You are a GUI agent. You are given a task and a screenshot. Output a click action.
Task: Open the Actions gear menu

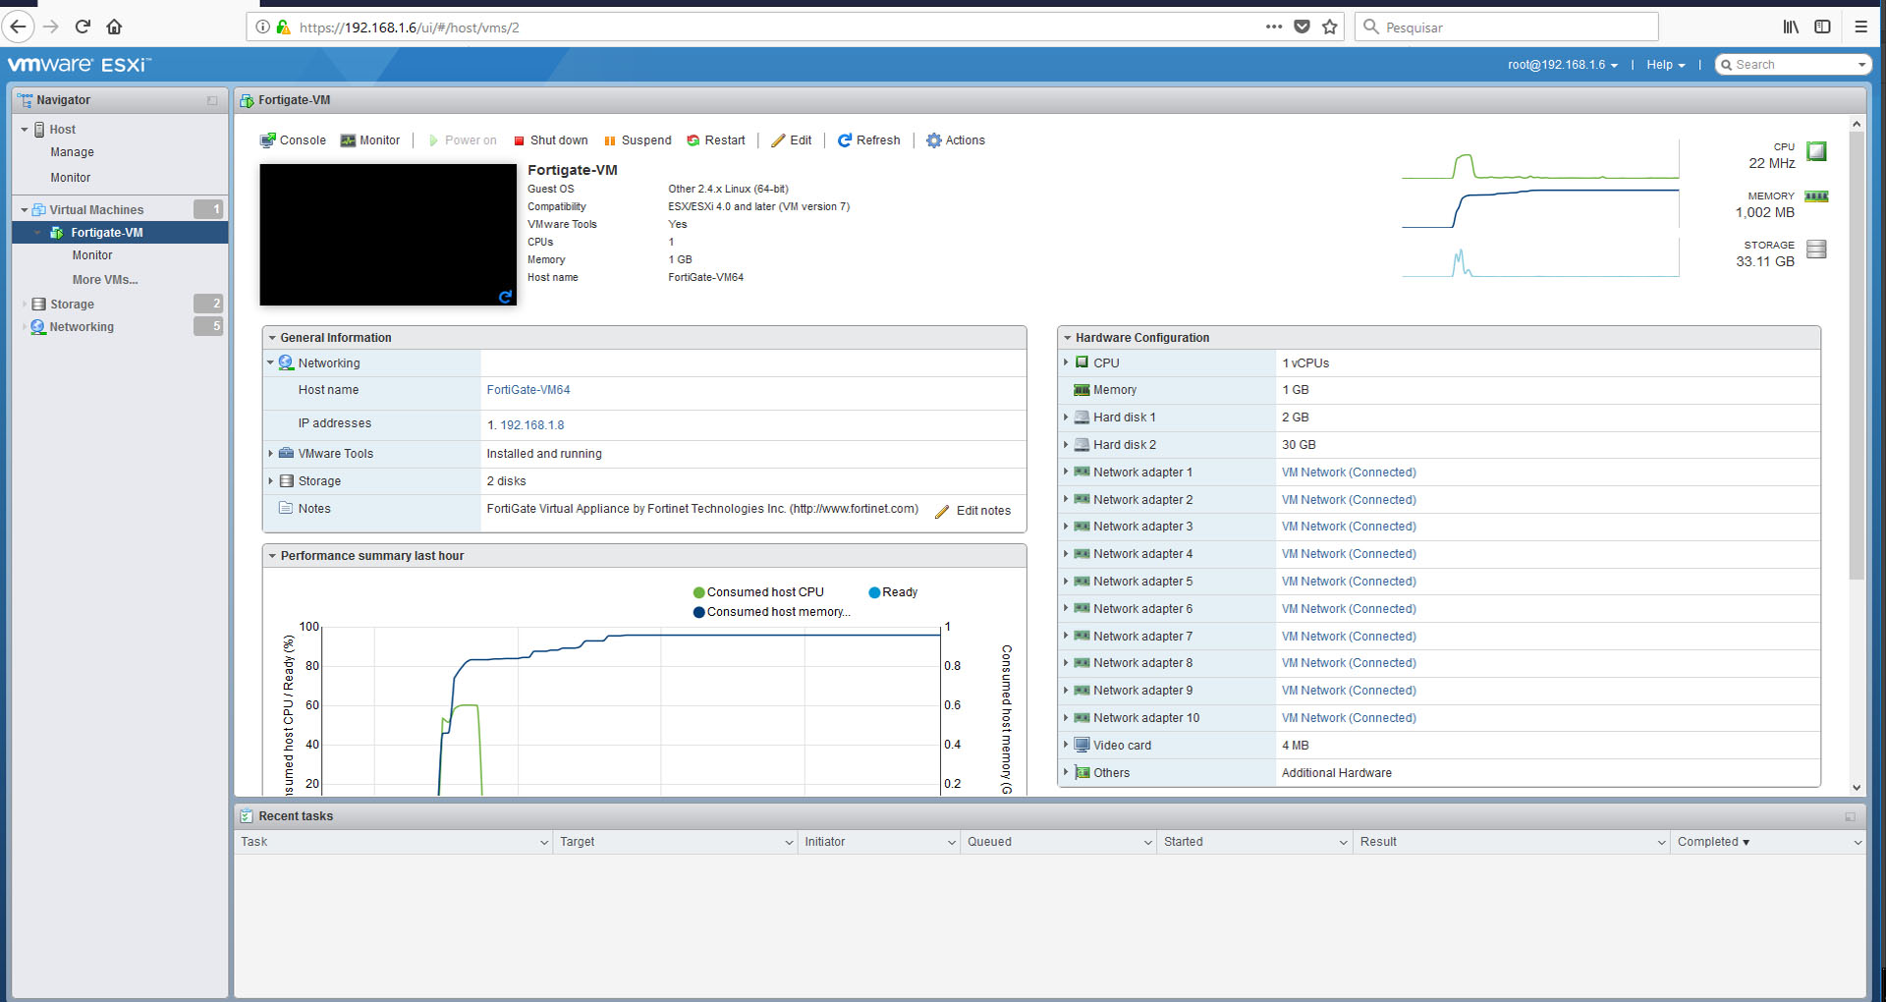[x=956, y=140]
